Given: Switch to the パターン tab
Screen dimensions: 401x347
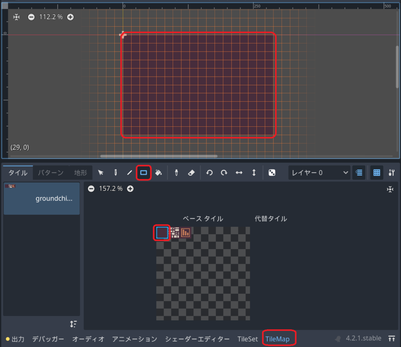Looking at the screenshot, I should coord(51,173).
